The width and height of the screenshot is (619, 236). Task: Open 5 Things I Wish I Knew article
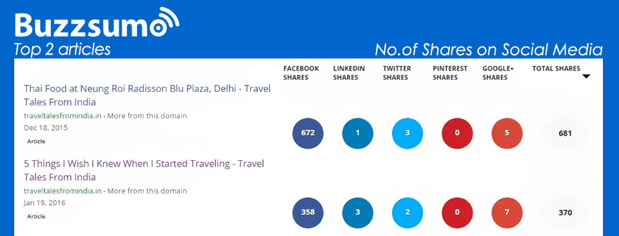144,170
